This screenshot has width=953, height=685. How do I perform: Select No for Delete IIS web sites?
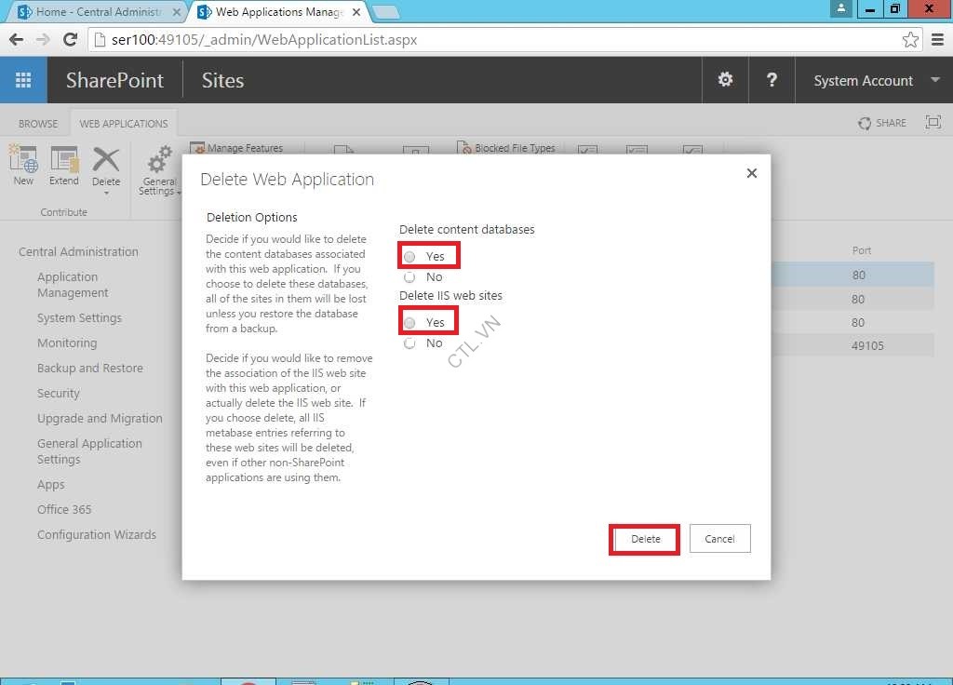tap(409, 342)
